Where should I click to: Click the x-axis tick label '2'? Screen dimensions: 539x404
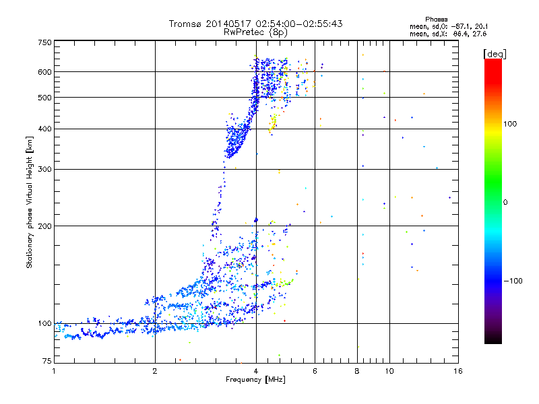point(155,371)
